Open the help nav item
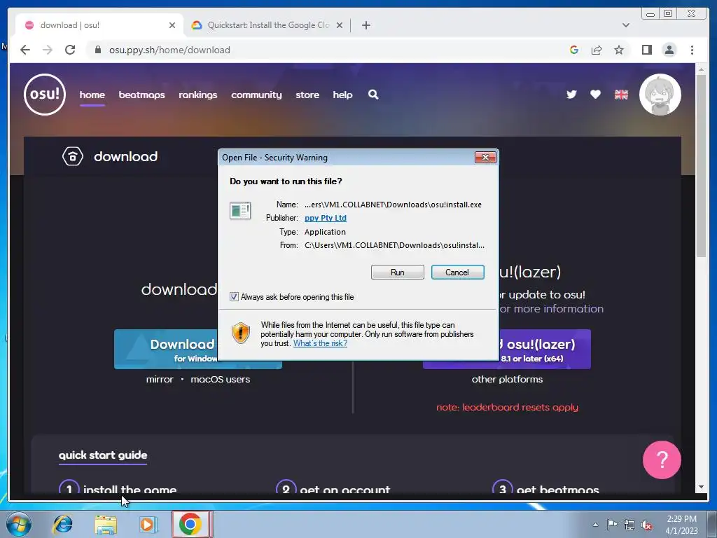Screen dimensions: 717x538 pyautogui.click(x=342, y=95)
